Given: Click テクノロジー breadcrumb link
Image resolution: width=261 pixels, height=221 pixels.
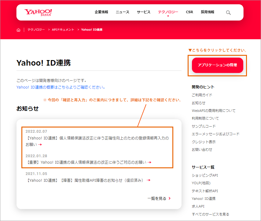Looking at the screenshot, I should point(36,30).
